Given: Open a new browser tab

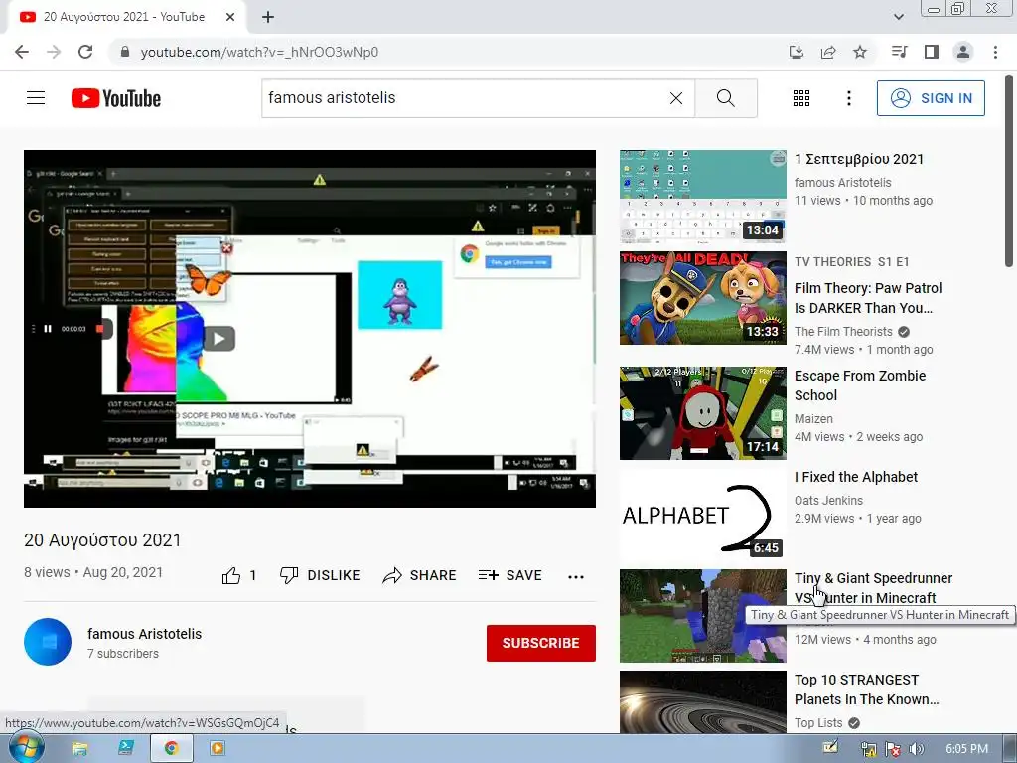Looking at the screenshot, I should tap(268, 17).
